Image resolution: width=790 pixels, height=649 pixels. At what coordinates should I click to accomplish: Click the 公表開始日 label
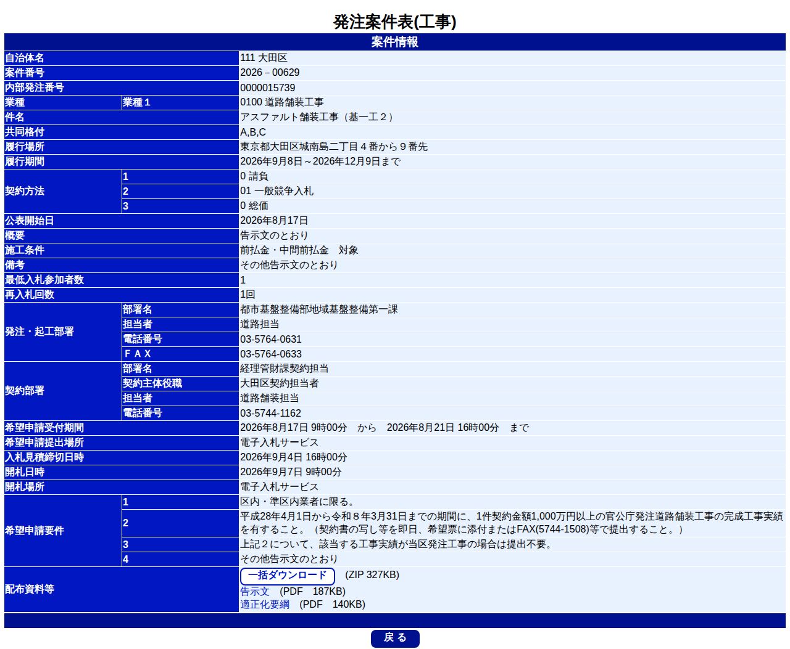[x=30, y=221]
